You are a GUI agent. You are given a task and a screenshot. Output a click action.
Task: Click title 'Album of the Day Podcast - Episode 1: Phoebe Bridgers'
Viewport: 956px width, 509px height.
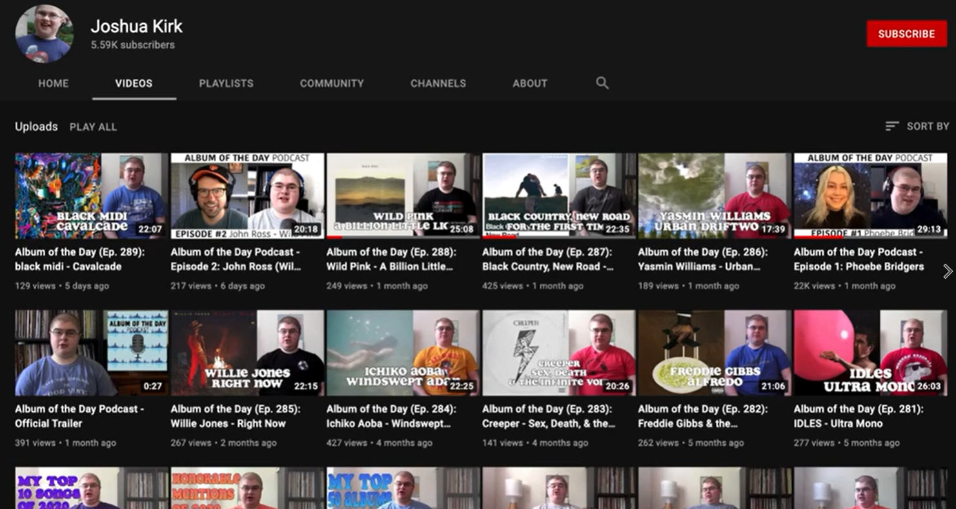(859, 259)
